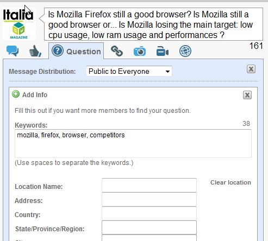Click the Italia Magazine avatar thumbnail
Image resolution: width=268 pixels, height=241 pixels.
coord(19,23)
